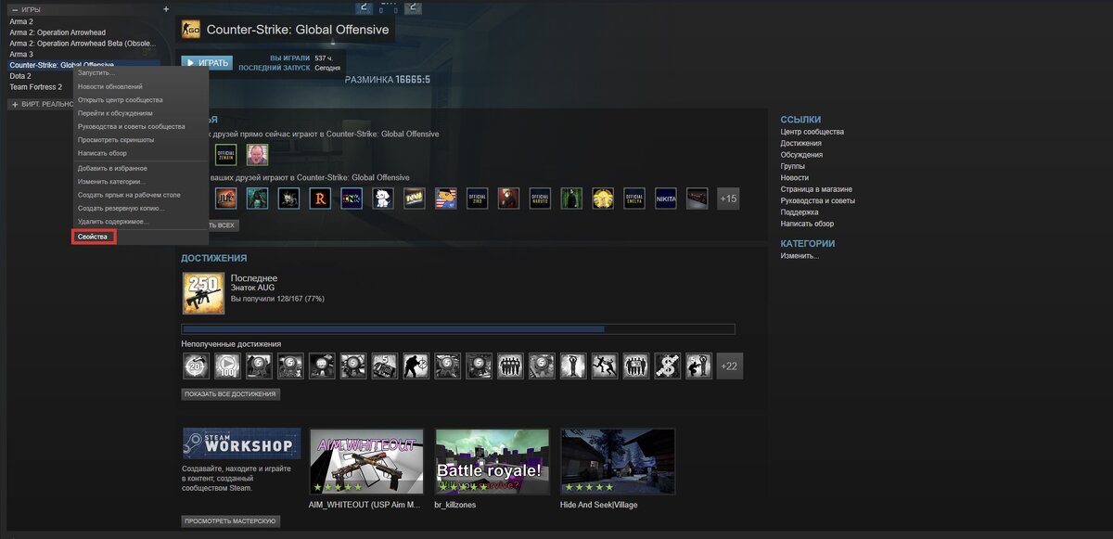Image resolution: width=1113 pixels, height=539 pixels.
Task: Show the +15 more friends tile
Action: click(x=728, y=199)
